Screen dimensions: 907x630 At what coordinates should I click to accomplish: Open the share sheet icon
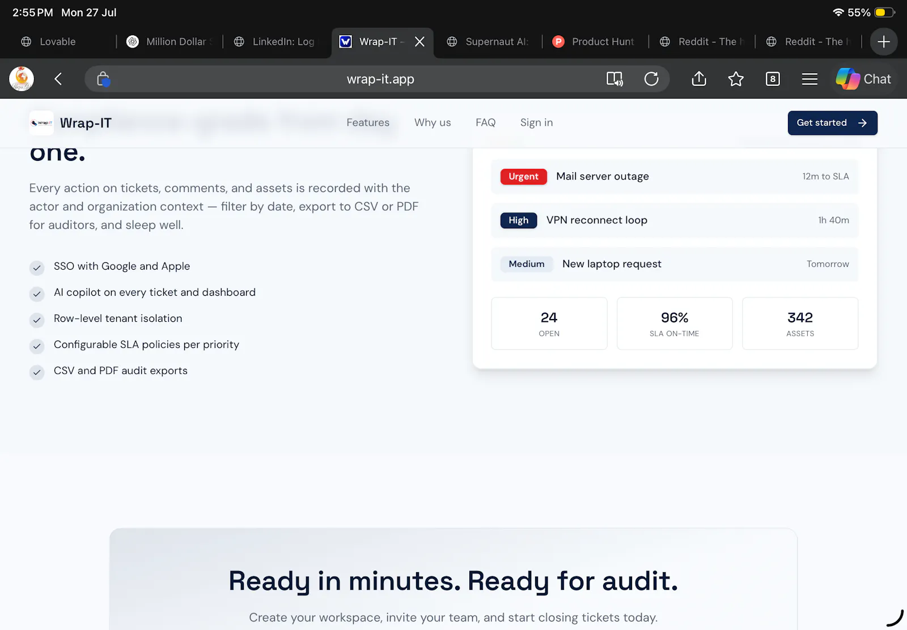699,79
